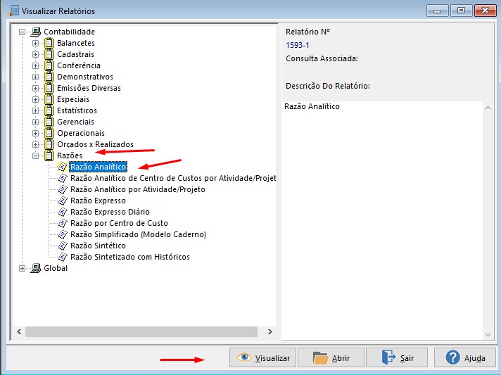Select the Razão Analítico tree item
501x375 pixels.
98,167
